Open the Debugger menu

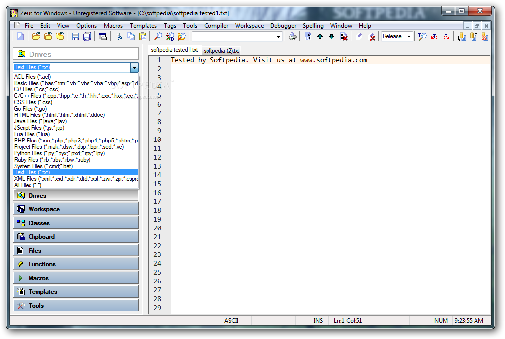tap(283, 26)
